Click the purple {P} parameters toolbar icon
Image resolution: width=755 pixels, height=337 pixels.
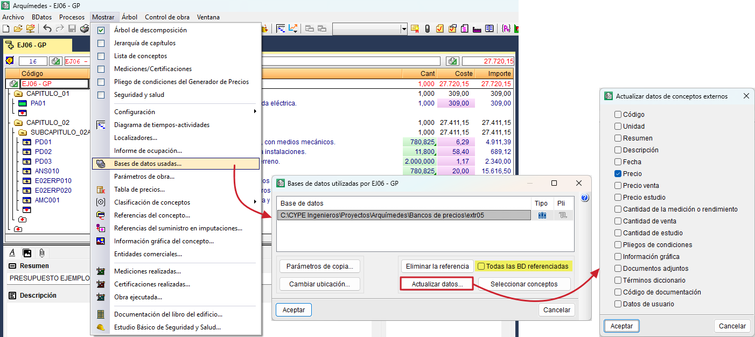pyautogui.click(x=506, y=29)
